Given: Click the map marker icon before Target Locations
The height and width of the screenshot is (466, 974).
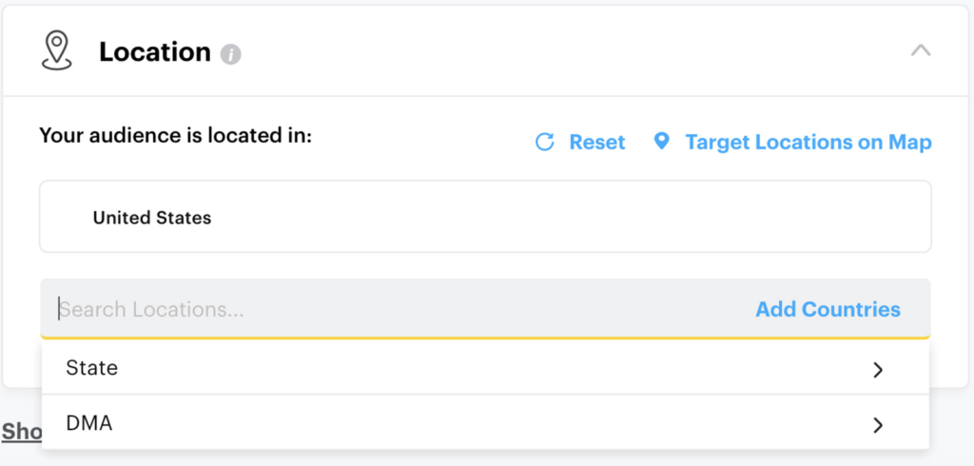Looking at the screenshot, I should [662, 143].
